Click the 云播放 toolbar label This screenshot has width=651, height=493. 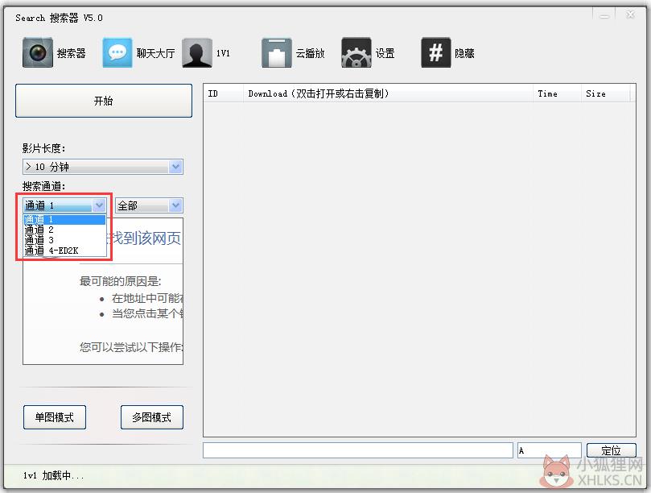(310, 53)
